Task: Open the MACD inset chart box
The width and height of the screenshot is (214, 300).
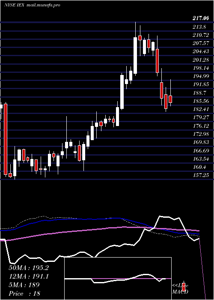Action: click(118, 279)
